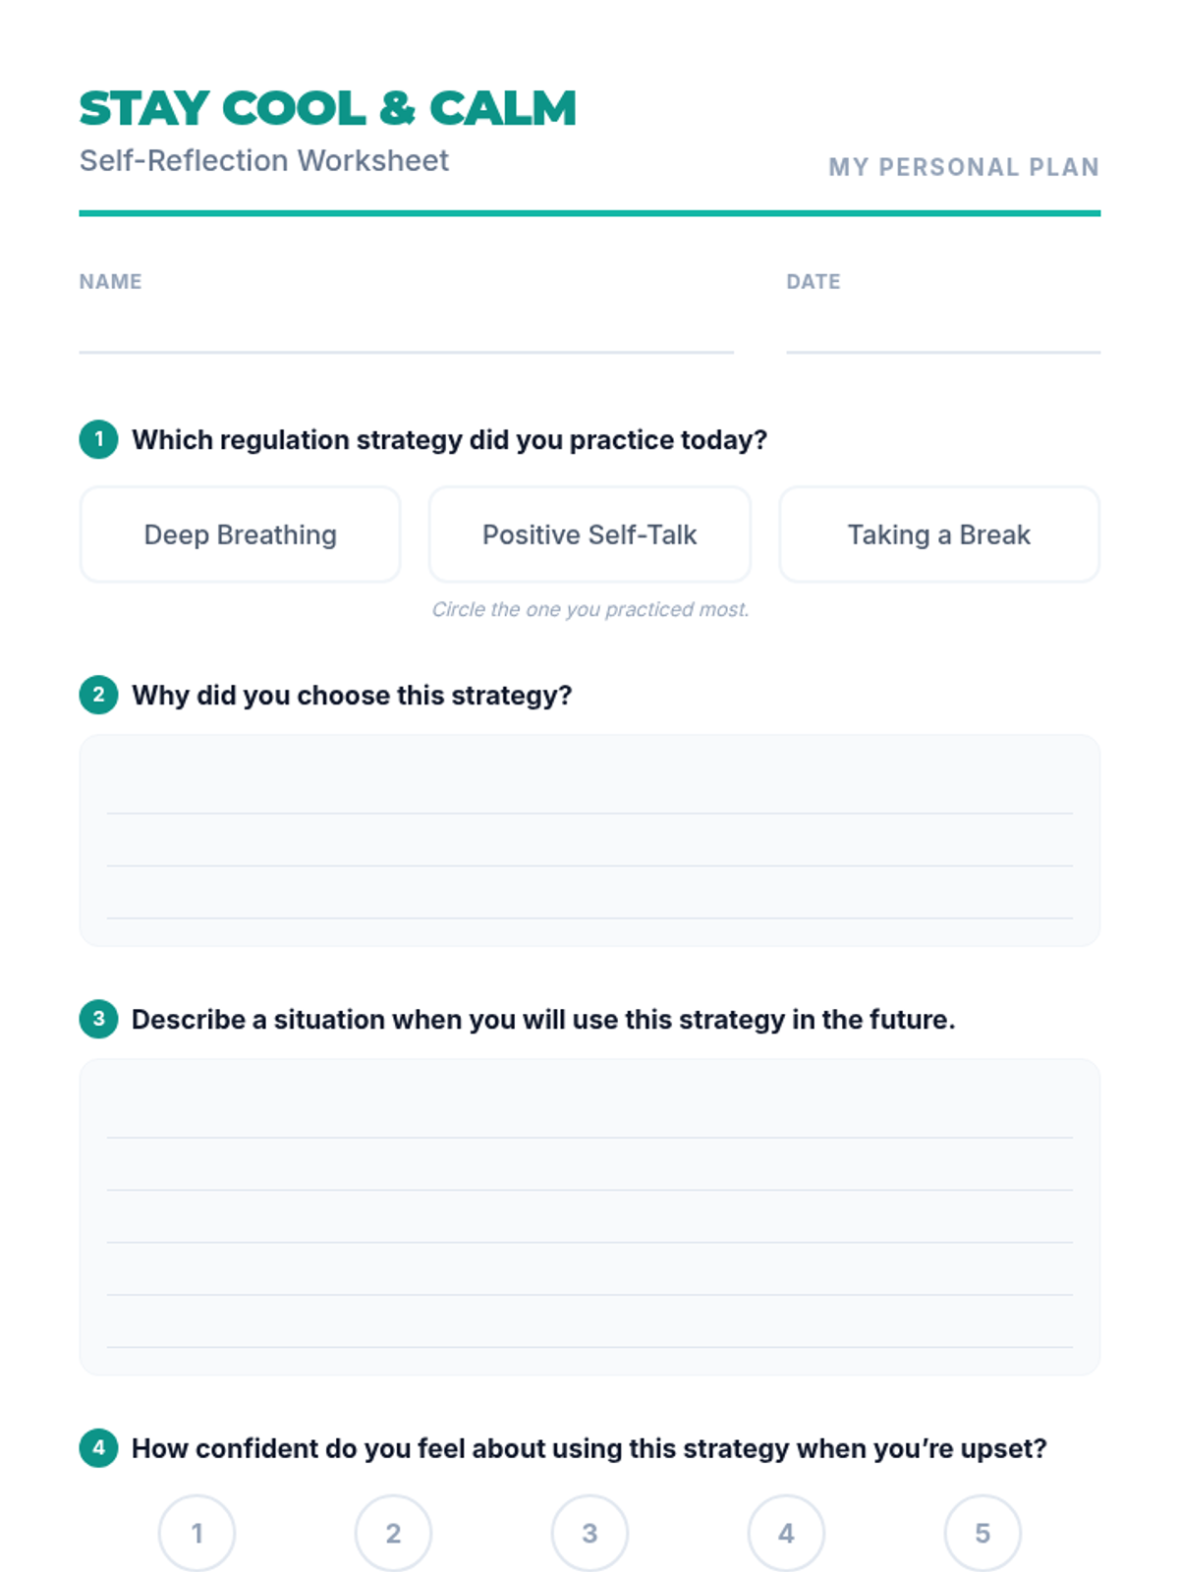Viewport: 1179px width, 1572px height.
Task: Mark confidence rating circle 3
Action: (x=589, y=1533)
